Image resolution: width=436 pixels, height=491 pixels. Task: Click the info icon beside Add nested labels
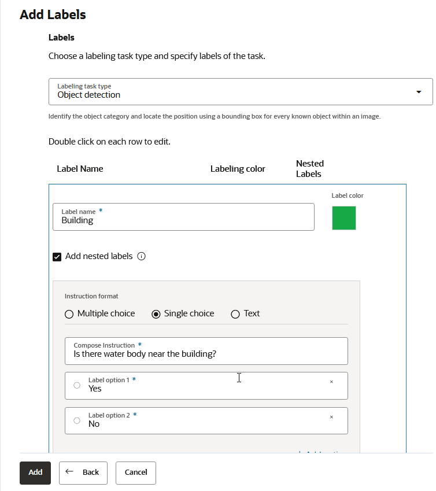coord(141,256)
